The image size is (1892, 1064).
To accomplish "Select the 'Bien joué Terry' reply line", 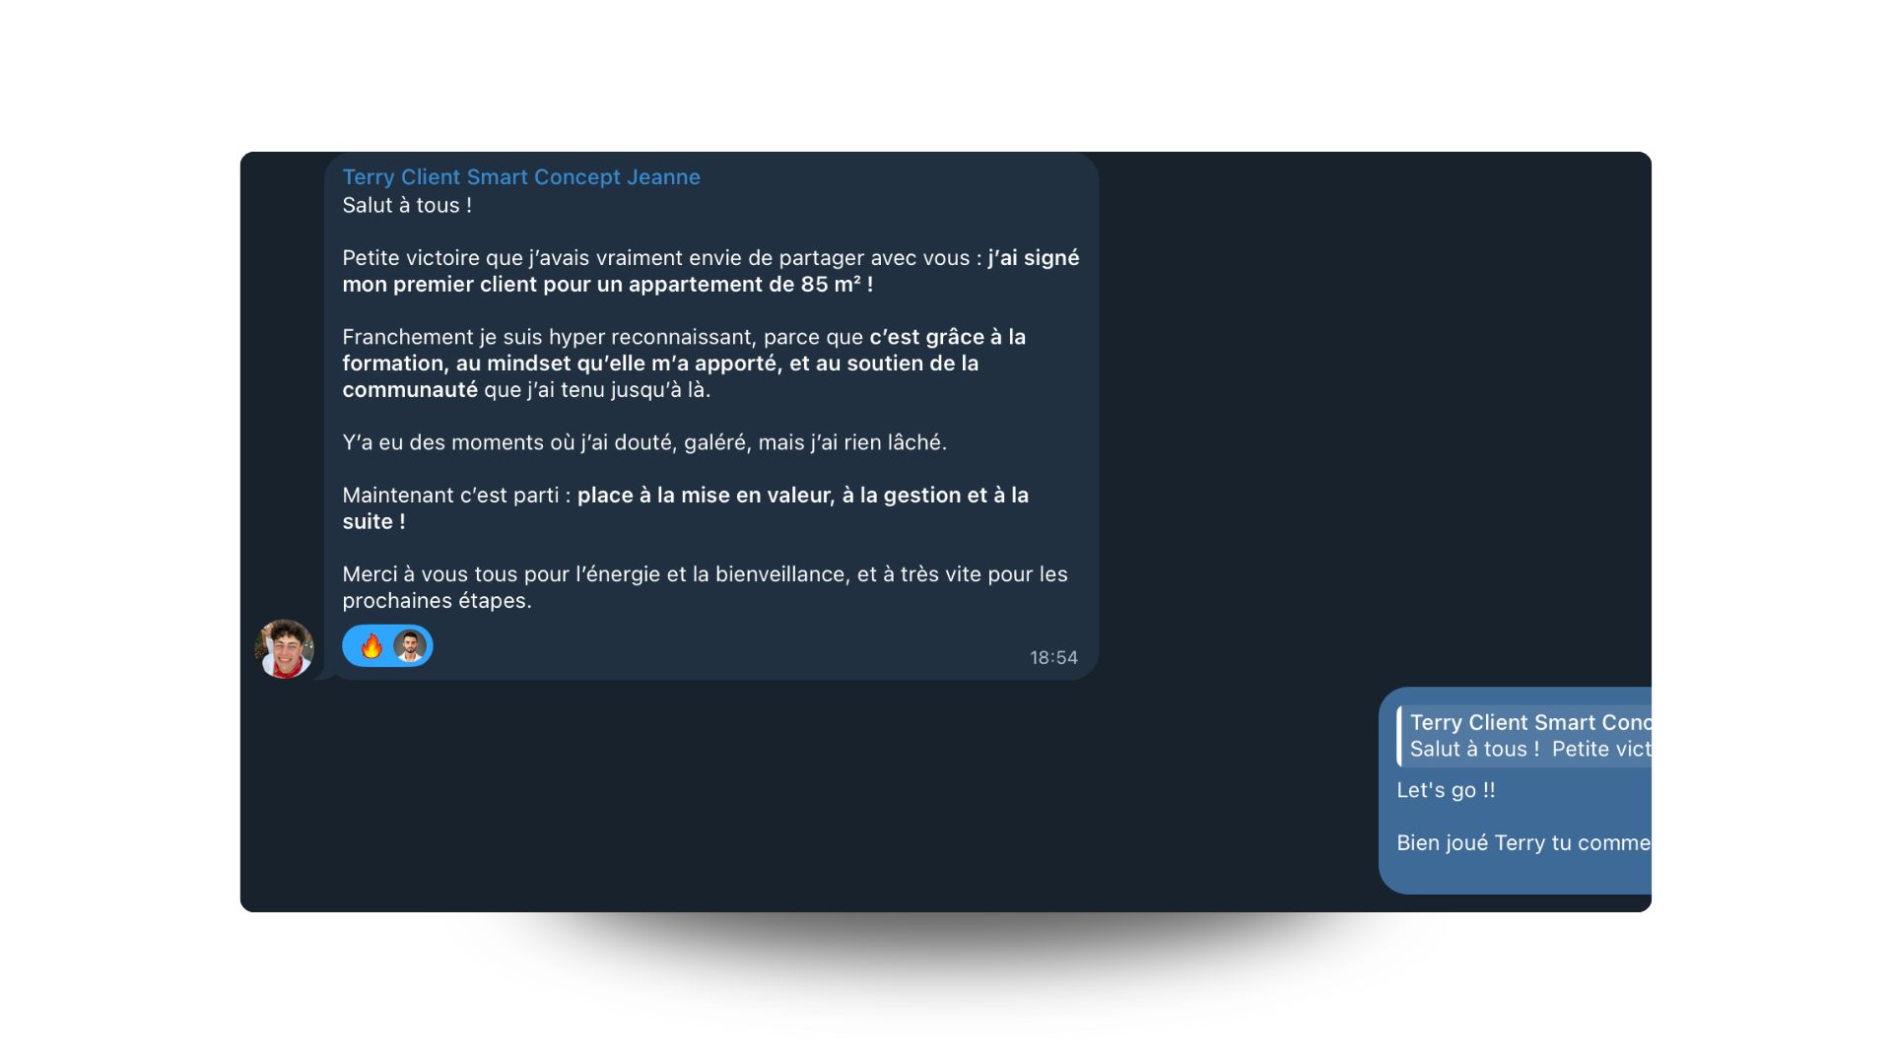I will [1523, 843].
